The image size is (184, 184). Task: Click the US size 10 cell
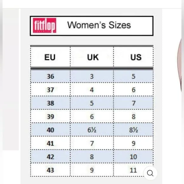click(x=134, y=157)
